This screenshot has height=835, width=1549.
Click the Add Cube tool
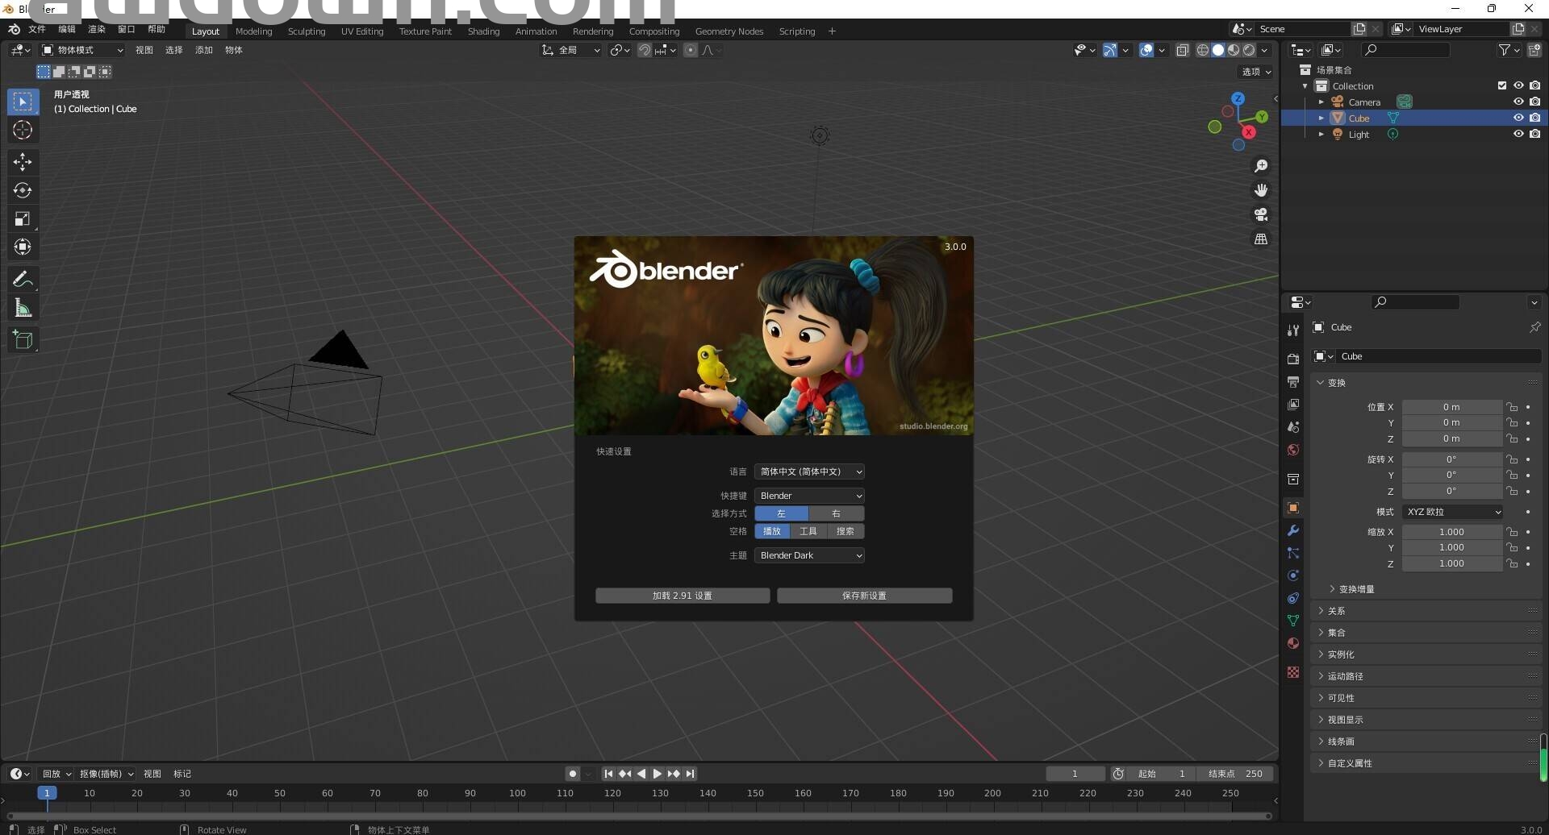coord(23,339)
